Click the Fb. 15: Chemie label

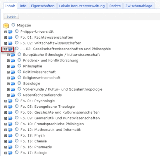pos(34,141)
